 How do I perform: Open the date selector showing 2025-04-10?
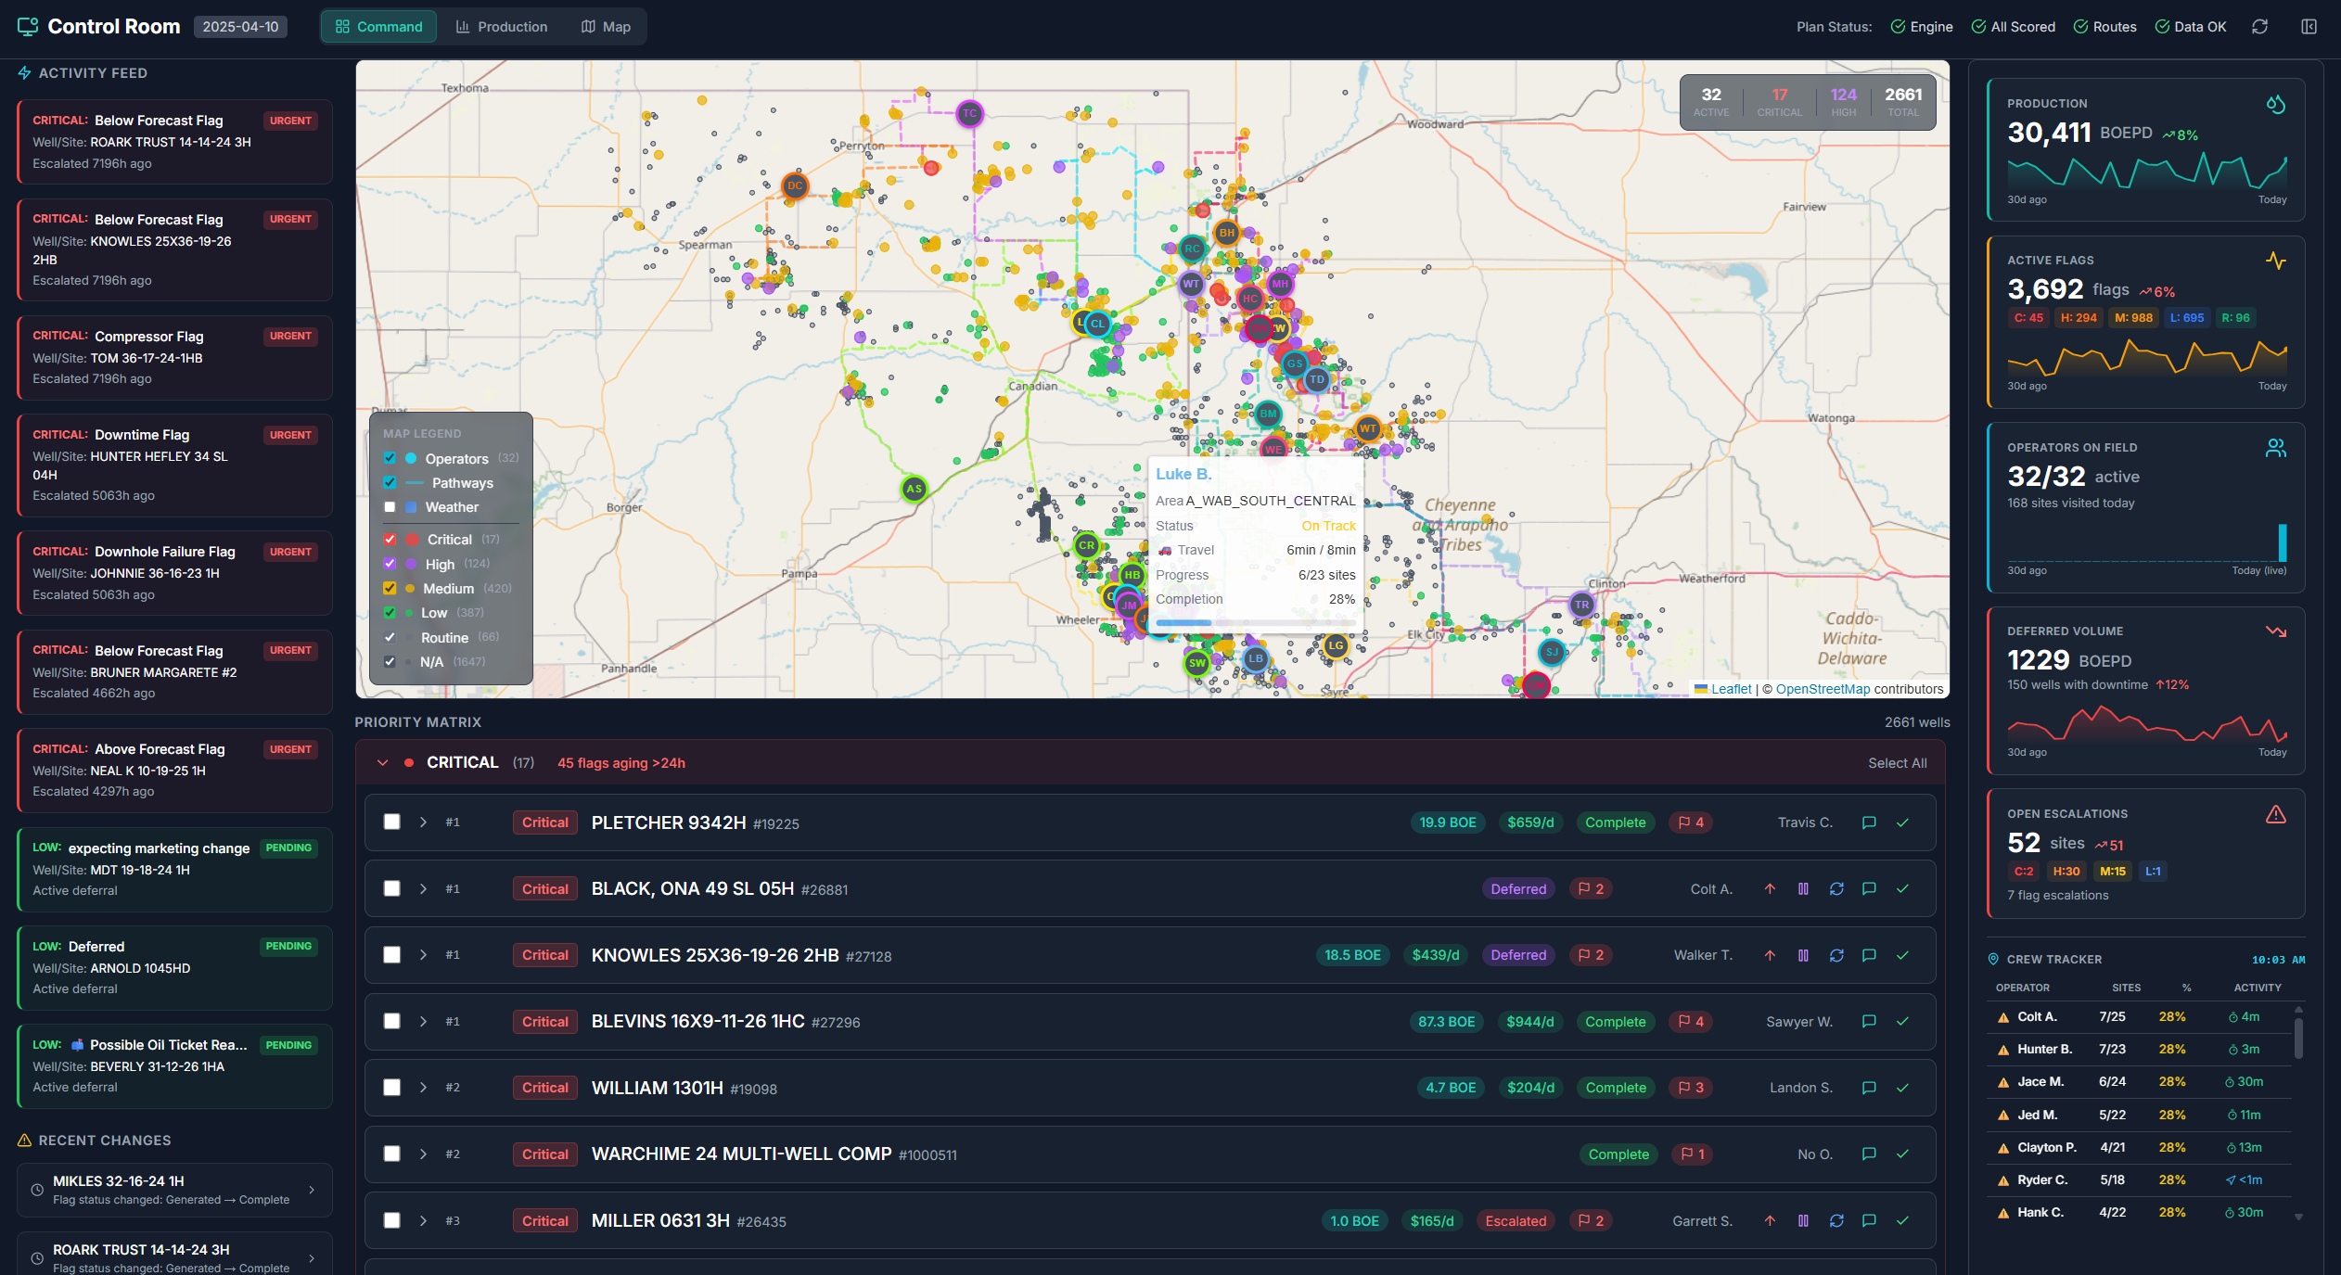coord(240,26)
